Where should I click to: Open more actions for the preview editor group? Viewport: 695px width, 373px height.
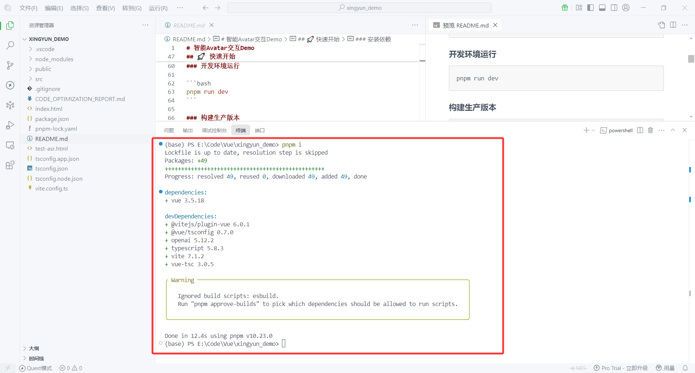pos(685,25)
